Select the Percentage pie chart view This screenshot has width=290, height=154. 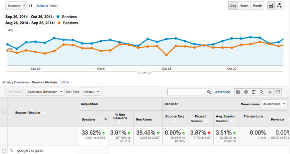[246, 92]
